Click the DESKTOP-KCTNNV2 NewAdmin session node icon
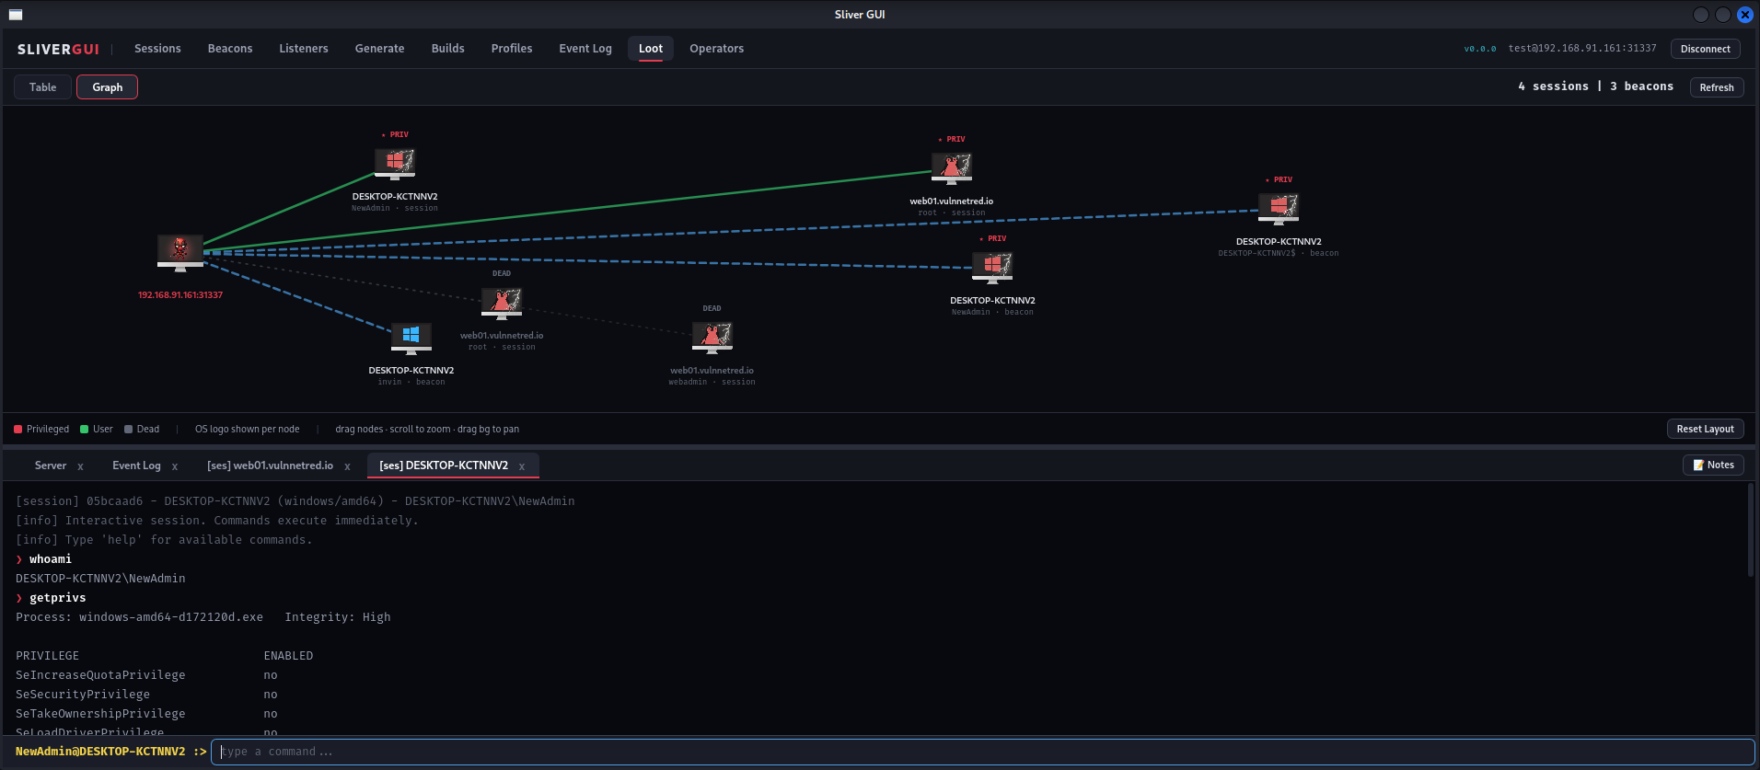The width and height of the screenshot is (1760, 770). [x=395, y=164]
